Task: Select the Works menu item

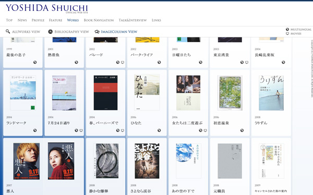Action: pyautogui.click(x=73, y=20)
